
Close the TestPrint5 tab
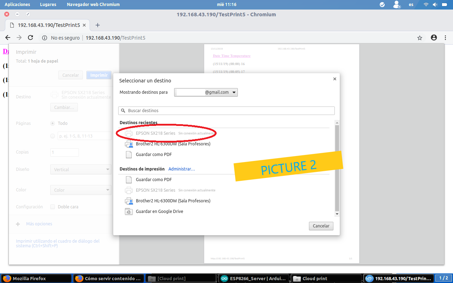pyautogui.click(x=84, y=25)
